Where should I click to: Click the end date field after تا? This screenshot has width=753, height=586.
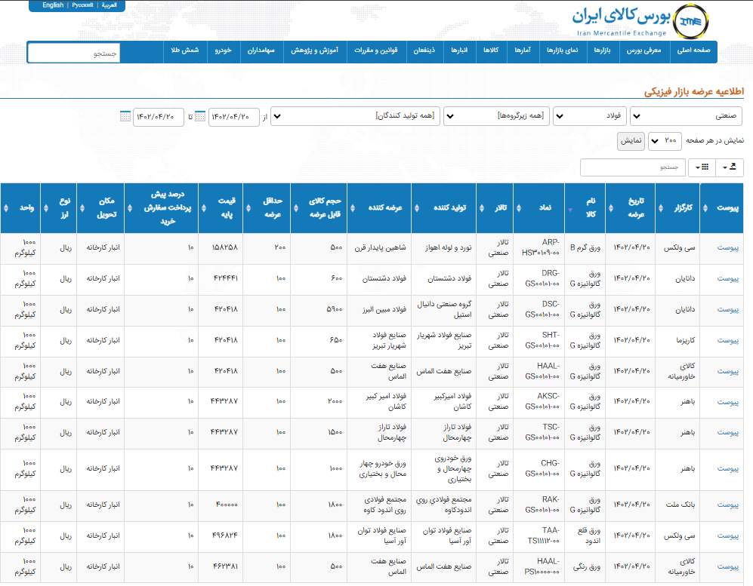coord(159,117)
